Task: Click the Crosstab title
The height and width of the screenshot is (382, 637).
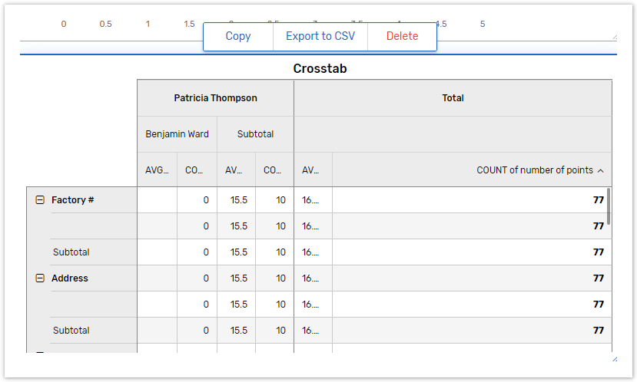Action: point(320,69)
